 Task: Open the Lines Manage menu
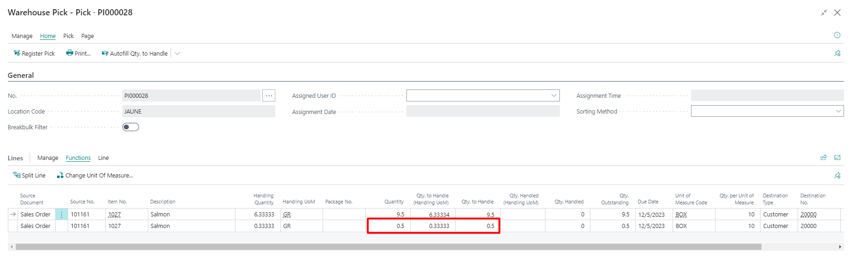48,158
